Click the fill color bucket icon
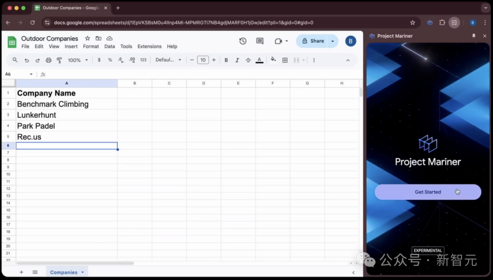This screenshot has height=280, width=493. click(x=273, y=60)
